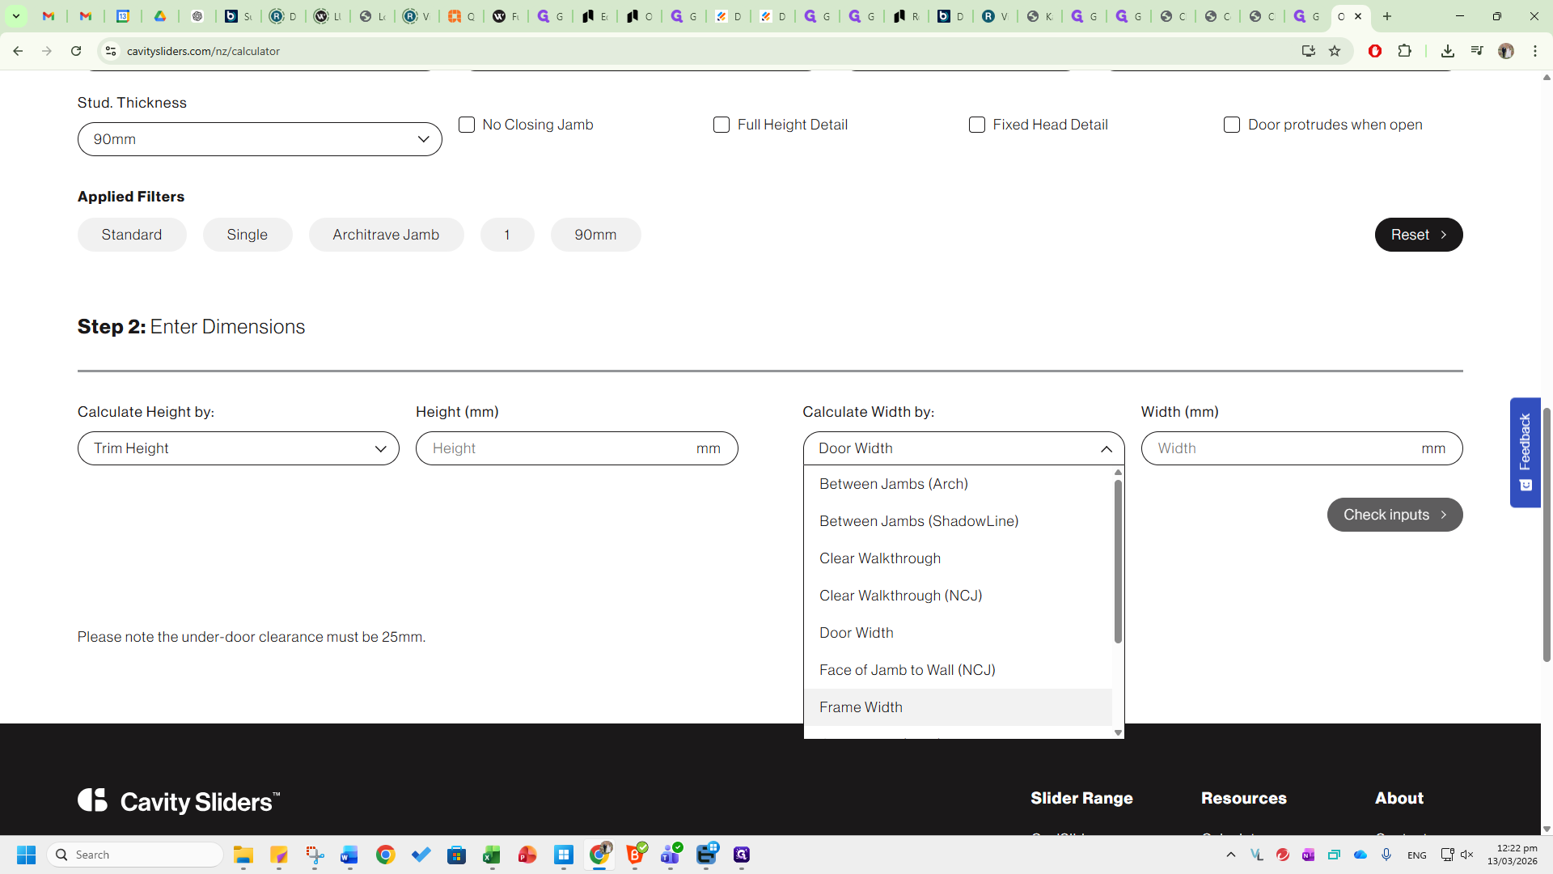Expand the Trim Height dropdown

(x=239, y=448)
